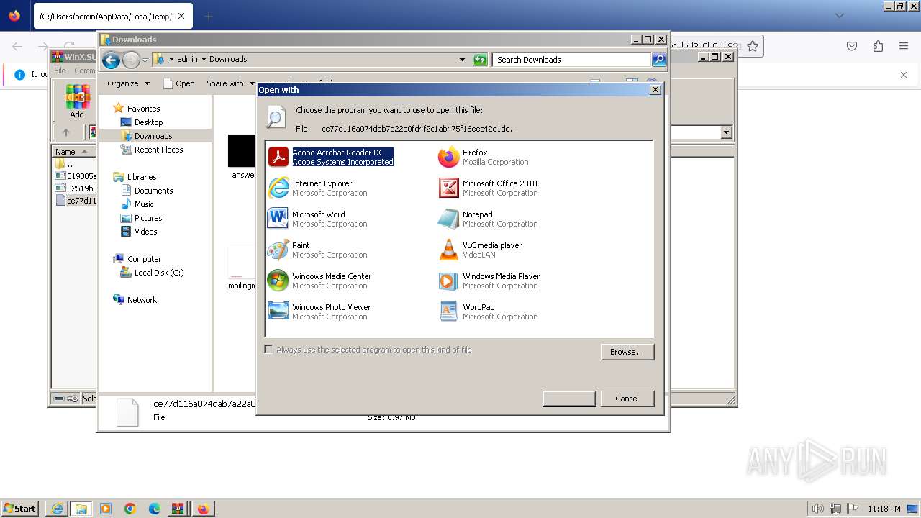
Task: Click the clock showing 11:18 PM
Action: (x=884, y=509)
